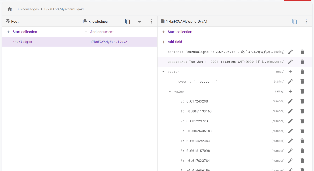Delete array element 1
Image resolution: width=314 pixels, height=171 pixels.
click(302, 111)
